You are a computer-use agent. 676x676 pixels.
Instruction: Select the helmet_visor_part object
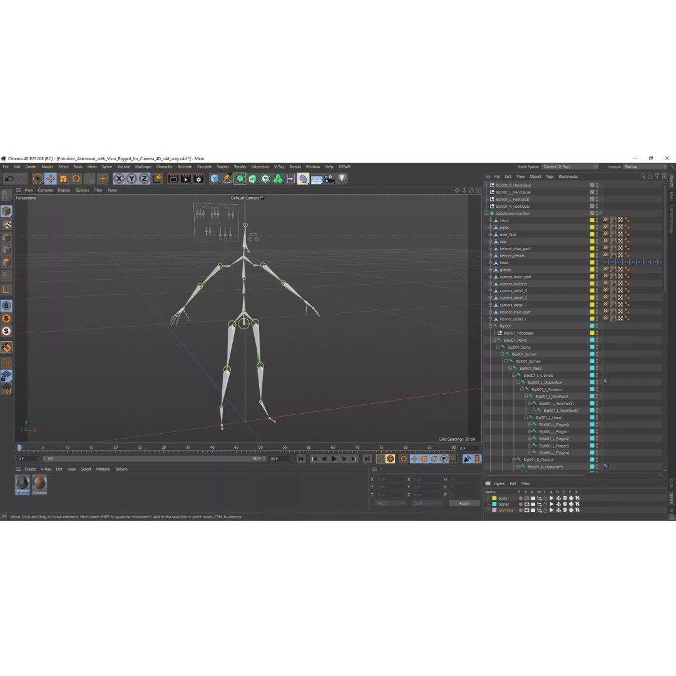pos(515,248)
